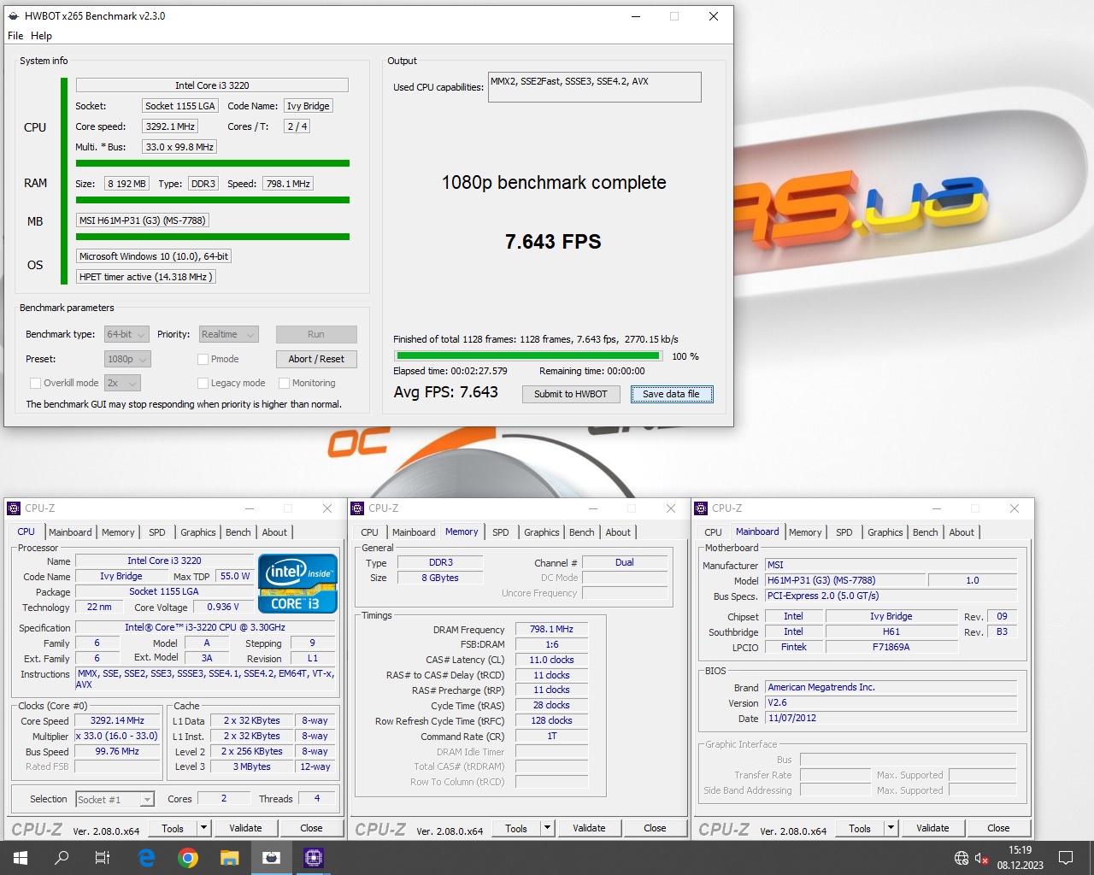Open taskbar Search icon
Viewport: 1094px width, 875px height.
pyautogui.click(x=62, y=858)
